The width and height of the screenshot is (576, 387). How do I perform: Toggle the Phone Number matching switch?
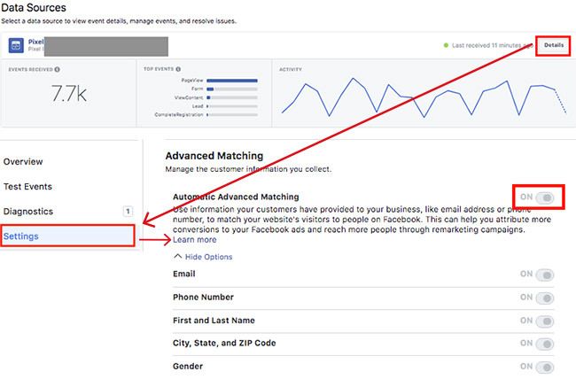[546, 298]
